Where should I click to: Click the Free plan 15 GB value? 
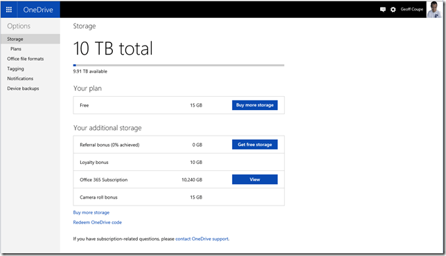point(196,105)
